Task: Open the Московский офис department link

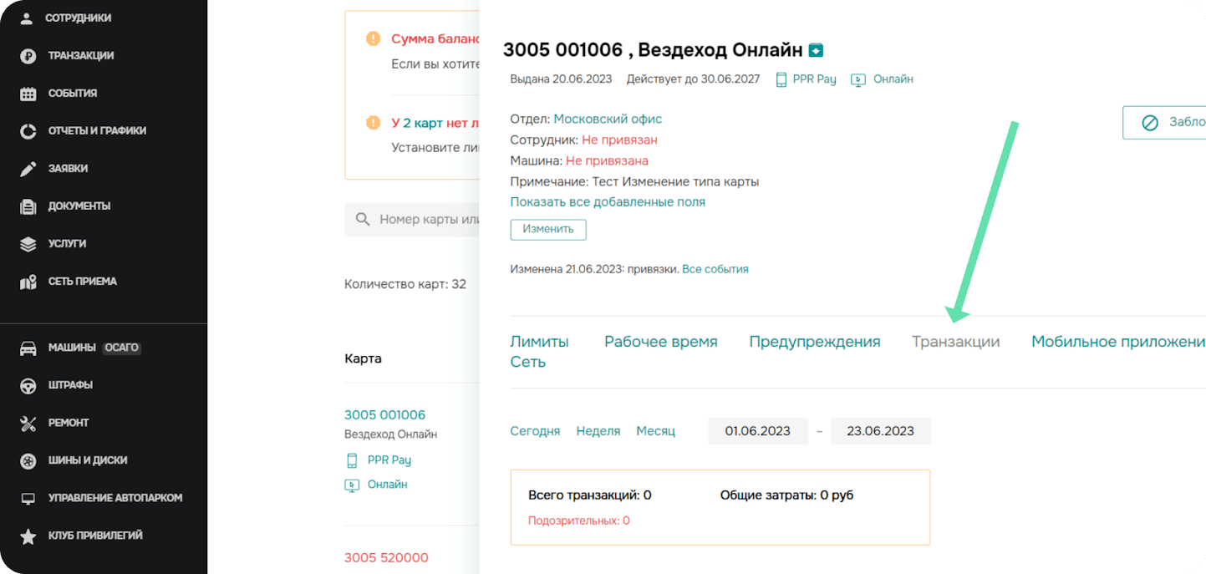Action: pyautogui.click(x=608, y=119)
